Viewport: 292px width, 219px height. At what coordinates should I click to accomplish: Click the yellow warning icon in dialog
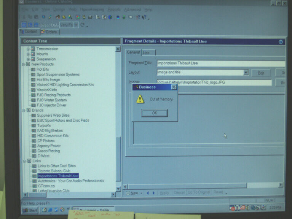click(x=140, y=99)
